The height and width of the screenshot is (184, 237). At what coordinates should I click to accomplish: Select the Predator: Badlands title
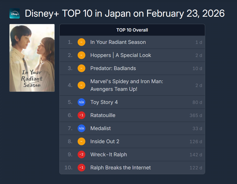(113, 68)
